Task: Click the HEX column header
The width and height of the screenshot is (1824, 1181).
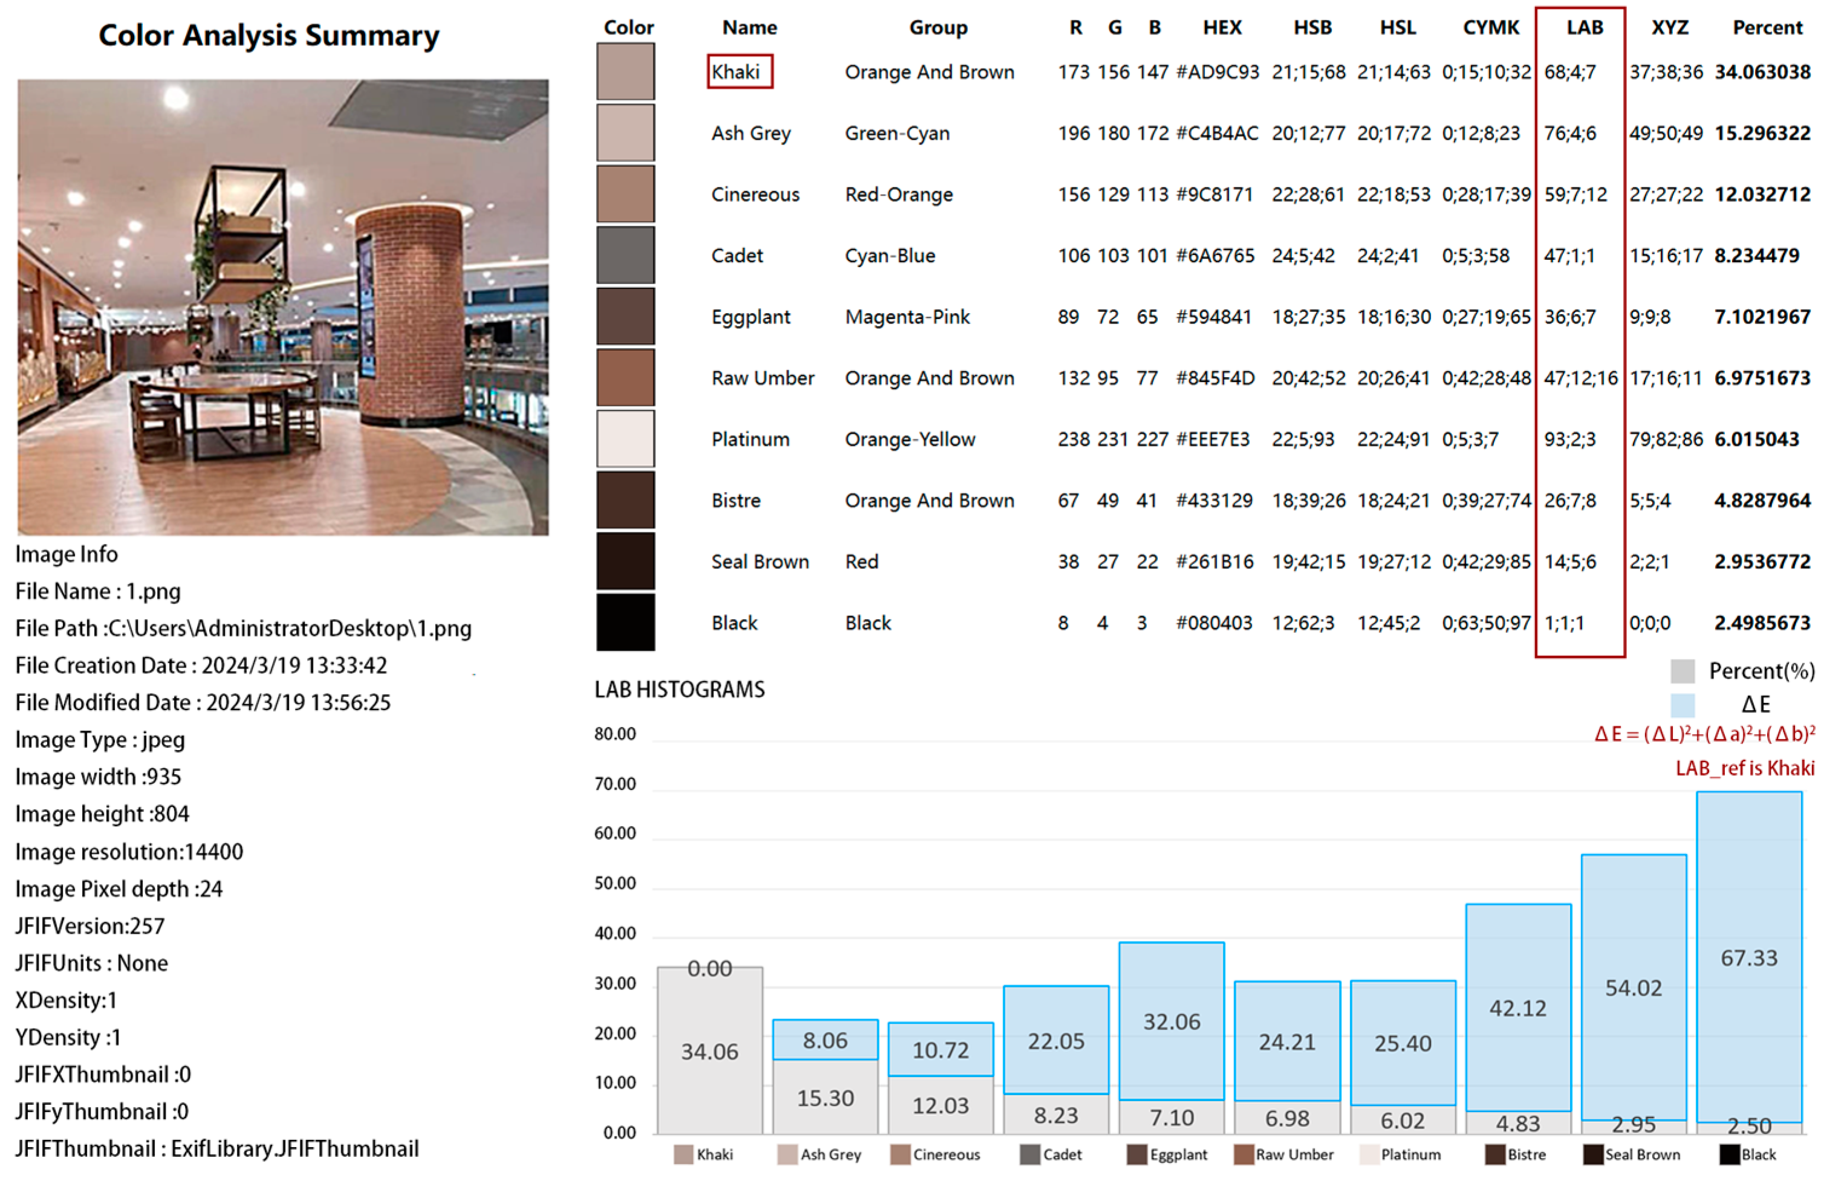Action: pyautogui.click(x=1222, y=28)
